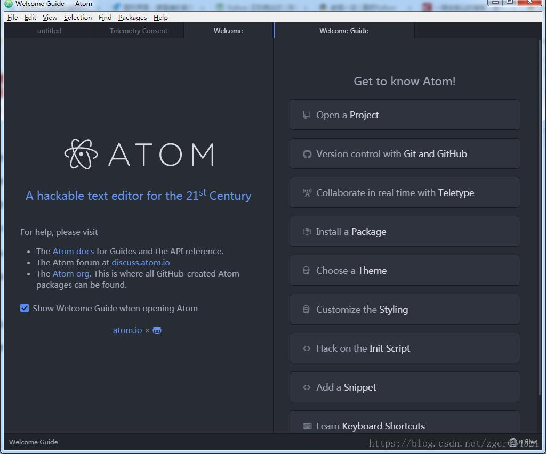The image size is (546, 454).
Task: Open the Selection menu
Action: (x=78, y=18)
